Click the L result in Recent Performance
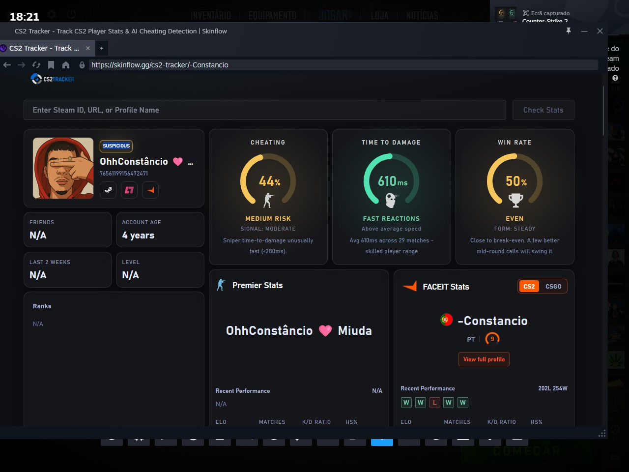The image size is (629, 472). click(435, 403)
